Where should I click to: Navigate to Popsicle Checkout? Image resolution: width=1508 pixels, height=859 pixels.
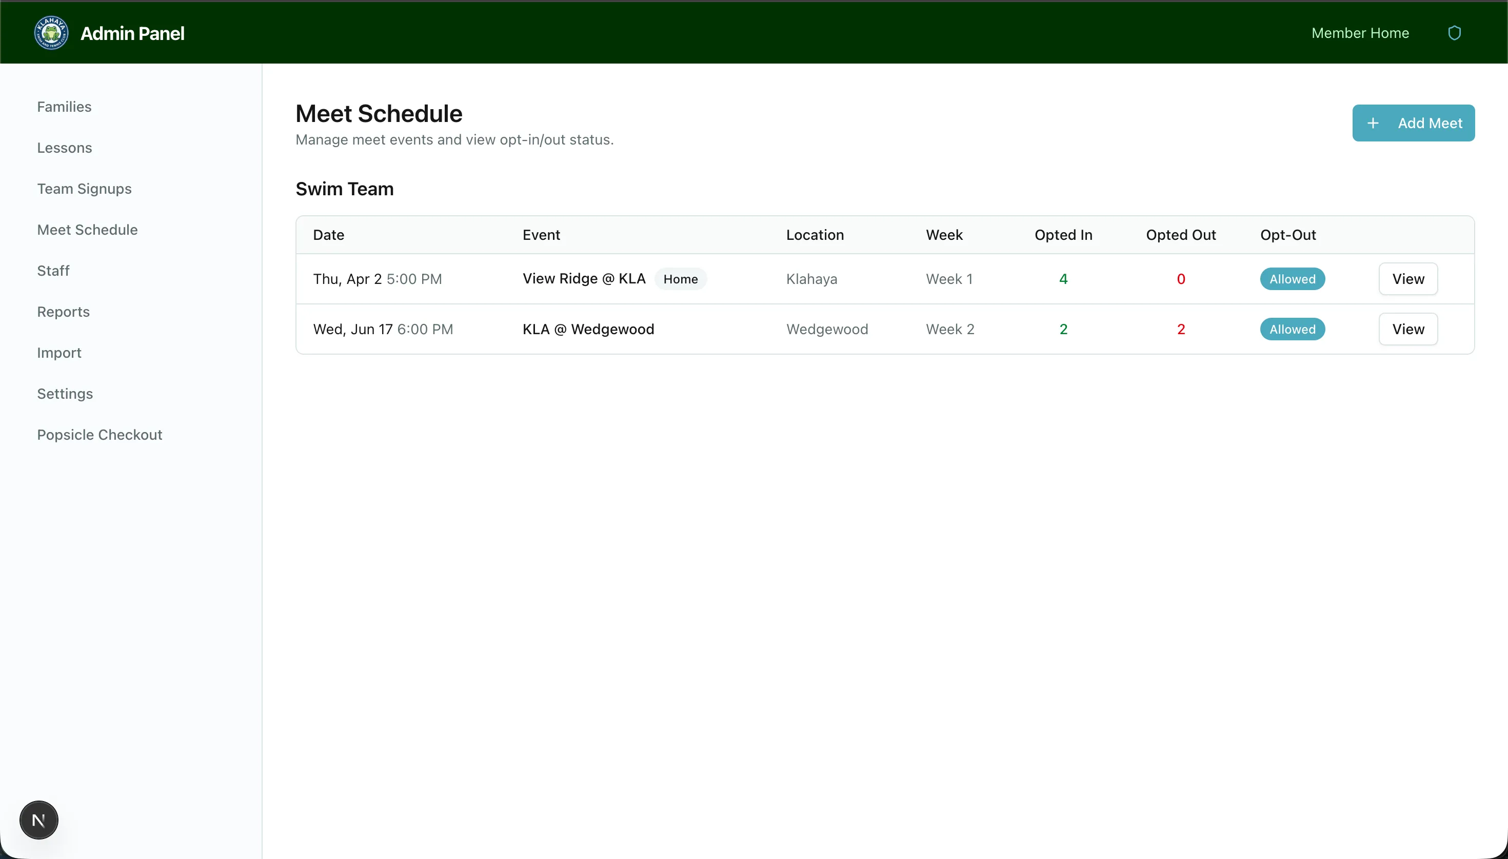(100, 435)
